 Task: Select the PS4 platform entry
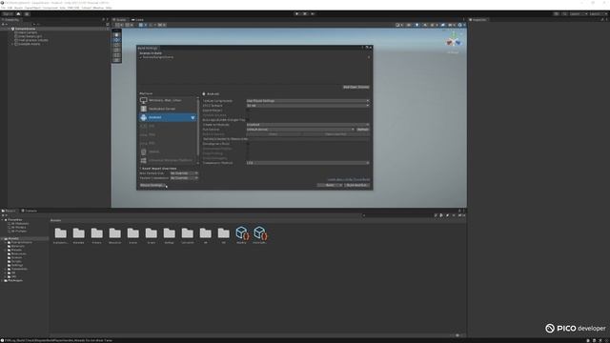pyautogui.click(x=168, y=134)
